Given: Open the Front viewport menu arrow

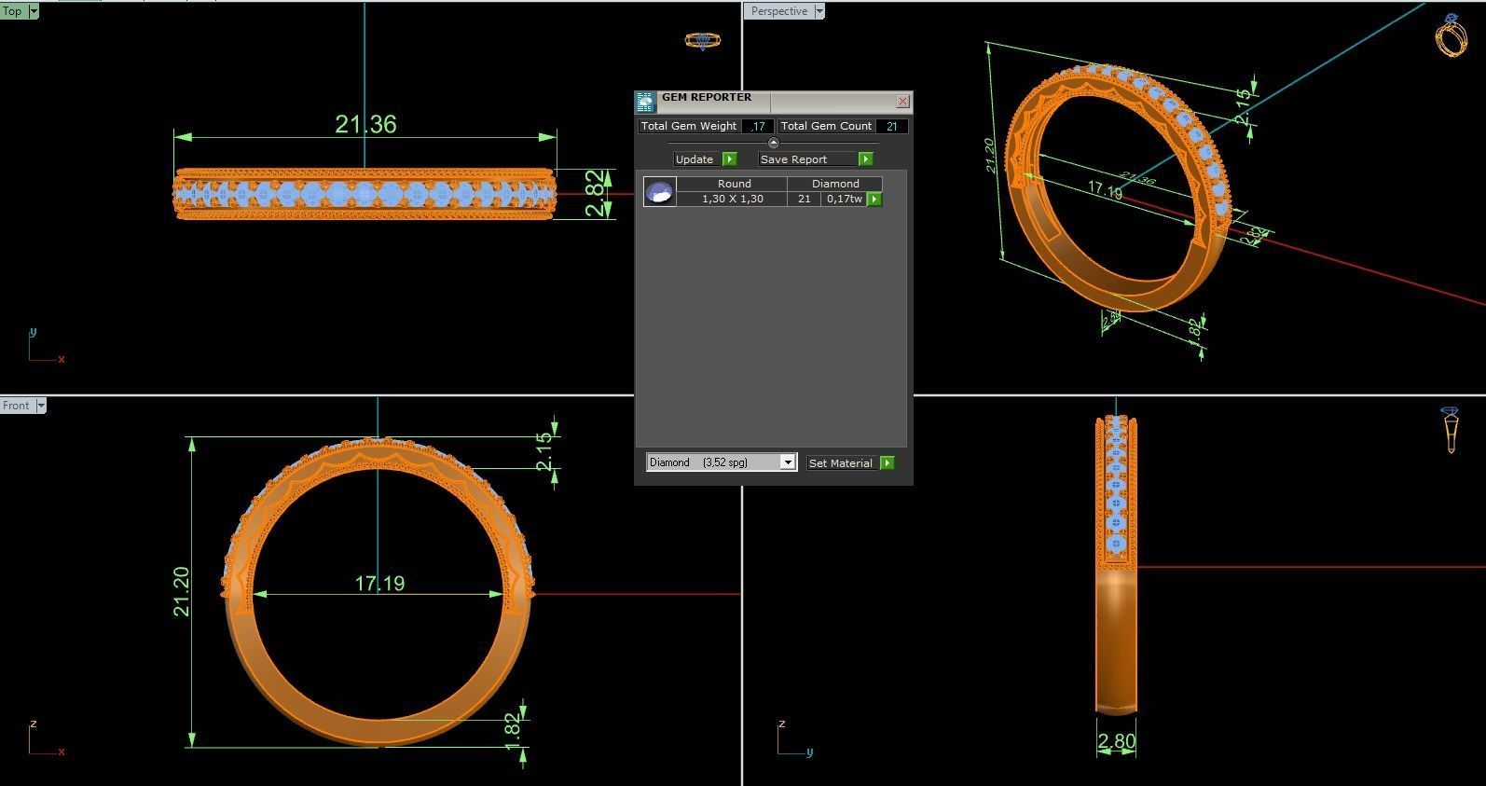Looking at the screenshot, I should click(x=41, y=406).
